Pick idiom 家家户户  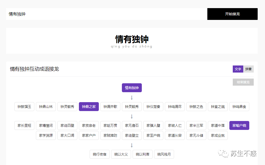[89, 135]
